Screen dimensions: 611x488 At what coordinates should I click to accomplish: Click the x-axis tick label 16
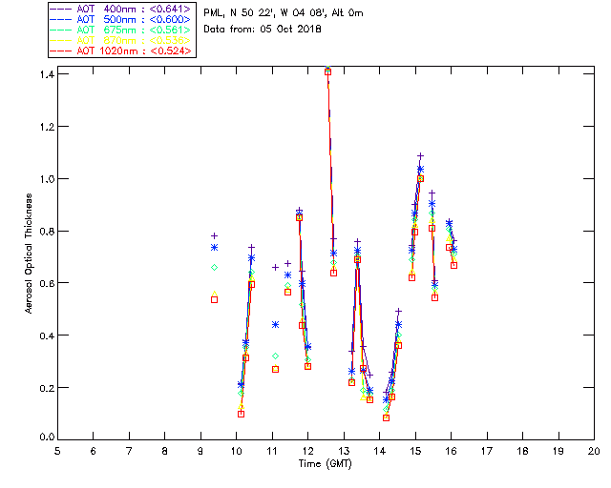[452, 451]
